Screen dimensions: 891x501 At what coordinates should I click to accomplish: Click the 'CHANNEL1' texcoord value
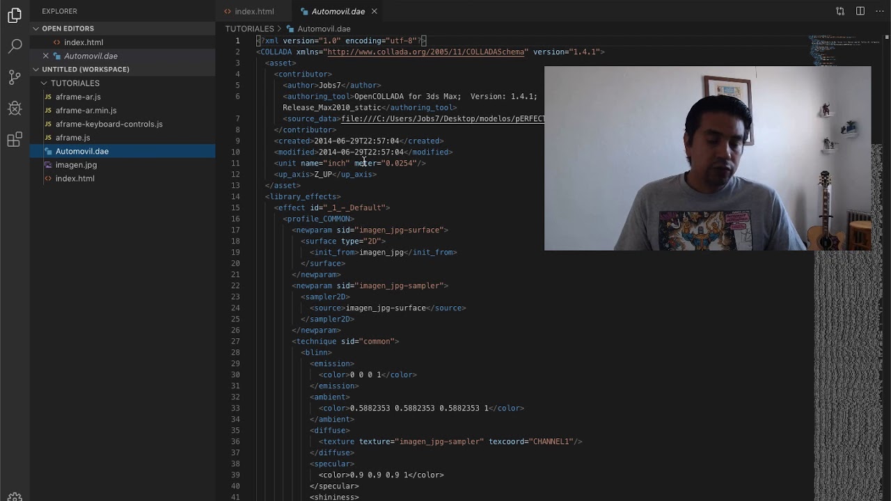point(551,441)
